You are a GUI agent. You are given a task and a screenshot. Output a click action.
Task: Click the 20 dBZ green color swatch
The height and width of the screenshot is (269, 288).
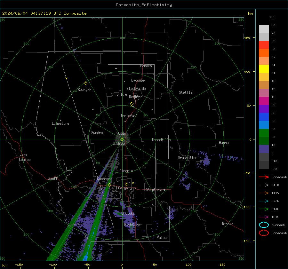tap(264, 133)
